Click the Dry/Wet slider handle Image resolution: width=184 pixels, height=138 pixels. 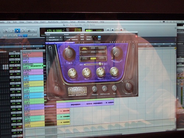coord(100,64)
